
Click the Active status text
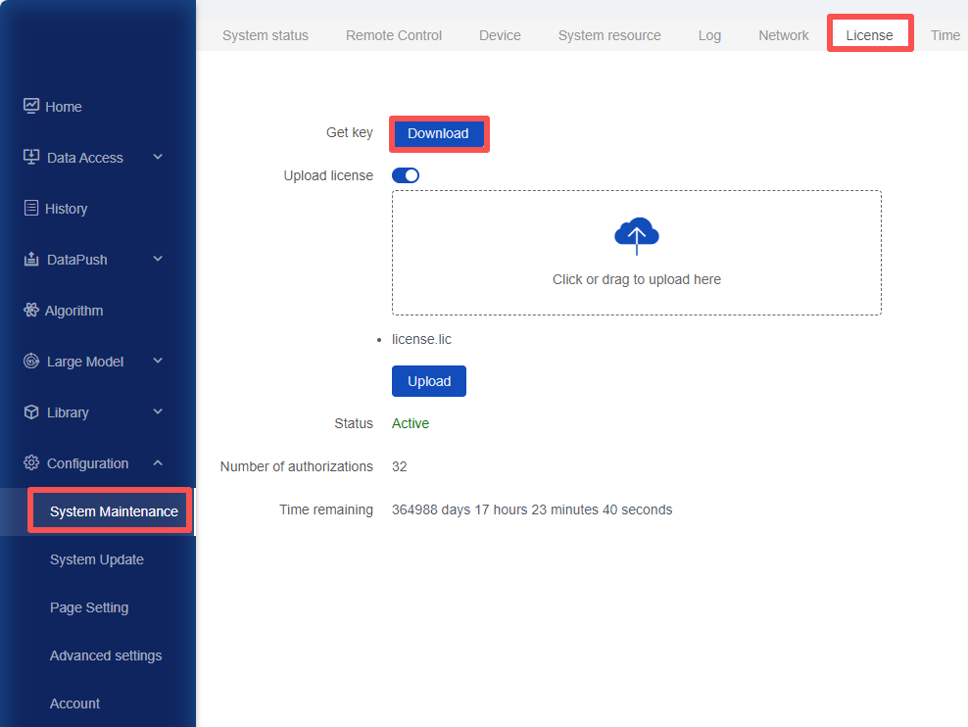click(411, 423)
